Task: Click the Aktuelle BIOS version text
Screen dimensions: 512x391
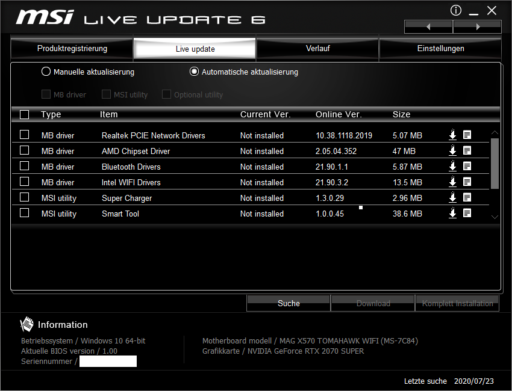Action: point(69,351)
